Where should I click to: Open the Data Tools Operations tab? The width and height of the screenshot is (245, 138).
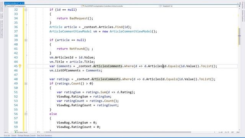tap(44, 135)
